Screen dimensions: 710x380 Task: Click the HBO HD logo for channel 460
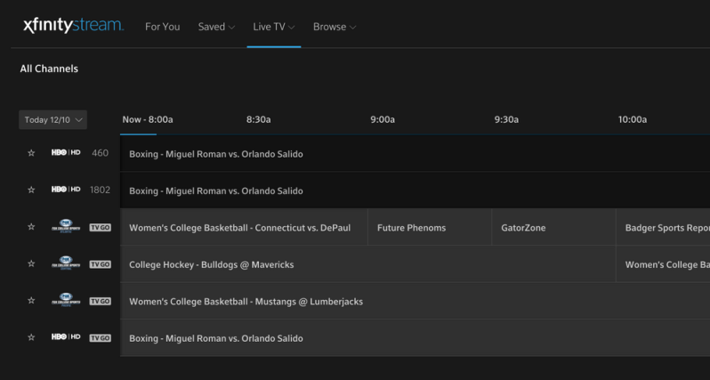66,153
